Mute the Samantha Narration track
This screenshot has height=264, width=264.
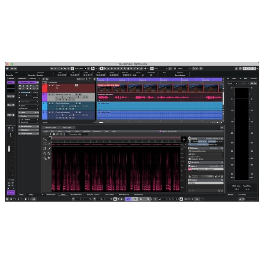tap(49, 94)
